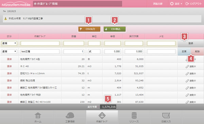The width and height of the screenshot is (204, 124).
Task: Log out with the ログアウト button
Action: (193, 4)
